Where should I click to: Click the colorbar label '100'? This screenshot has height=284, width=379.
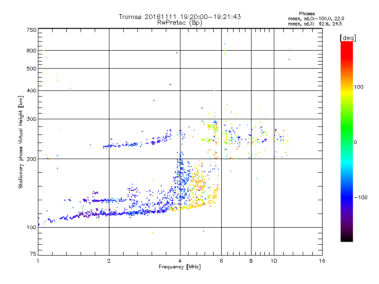(x=359, y=87)
